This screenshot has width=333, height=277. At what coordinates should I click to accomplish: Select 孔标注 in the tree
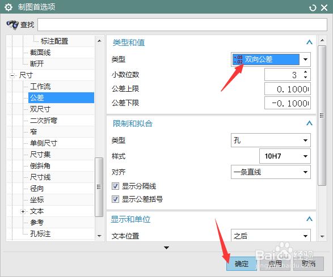40,234
